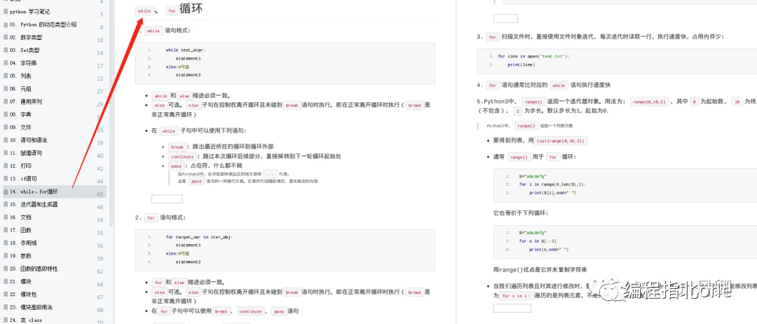Click the bookmark icon next to 07. 通用序列

pos(6,102)
